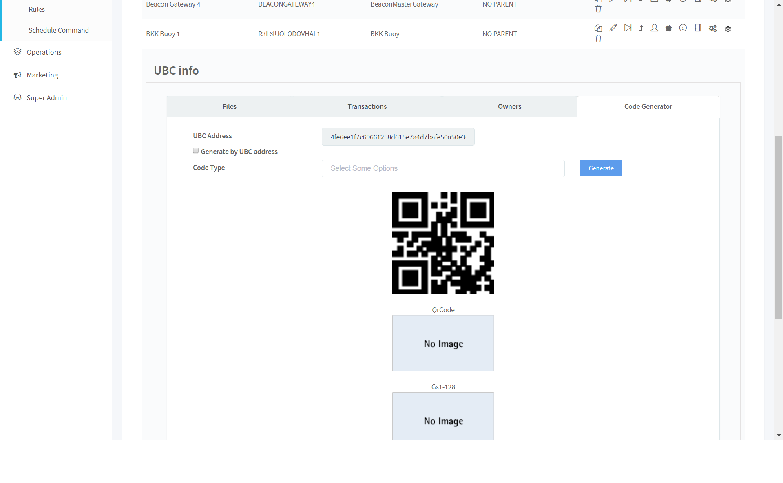Click the copy icon for BKK Buoy 1
Viewport: 783px width, 483px height.
point(598,28)
